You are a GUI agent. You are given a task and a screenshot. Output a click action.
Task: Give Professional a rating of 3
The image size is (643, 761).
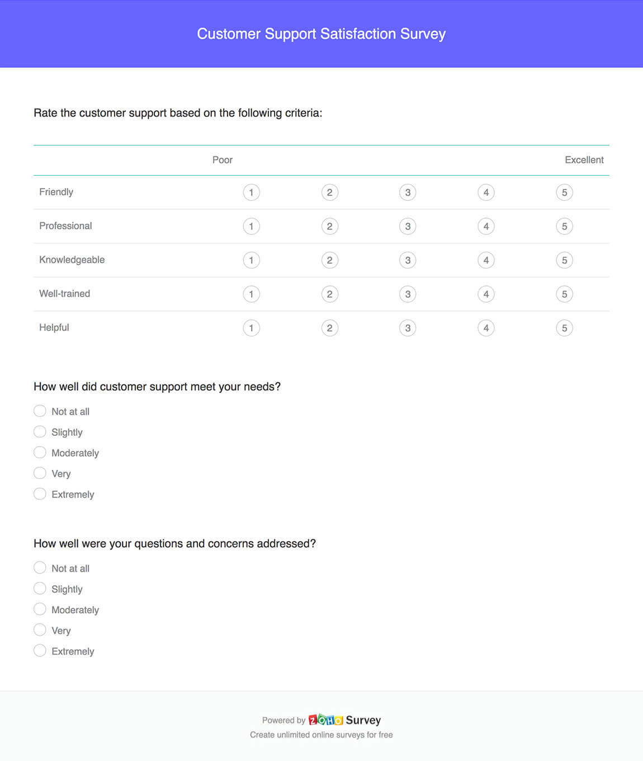coord(408,226)
